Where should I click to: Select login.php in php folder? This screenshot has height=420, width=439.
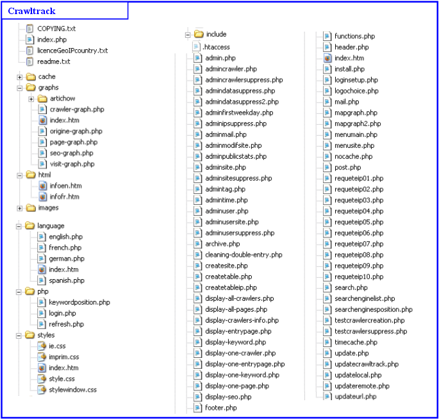coord(62,314)
